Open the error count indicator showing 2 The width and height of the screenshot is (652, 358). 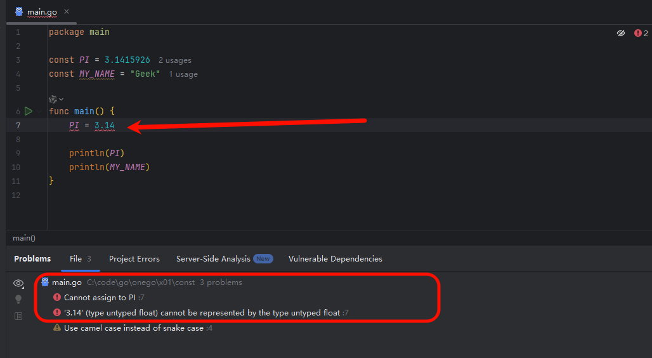point(641,33)
